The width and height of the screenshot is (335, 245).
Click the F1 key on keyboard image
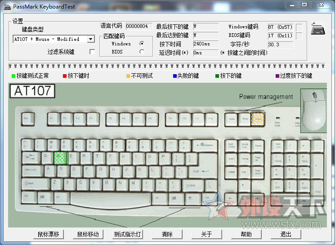[x=54, y=119]
